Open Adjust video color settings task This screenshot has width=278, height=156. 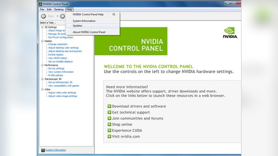tap(62, 93)
